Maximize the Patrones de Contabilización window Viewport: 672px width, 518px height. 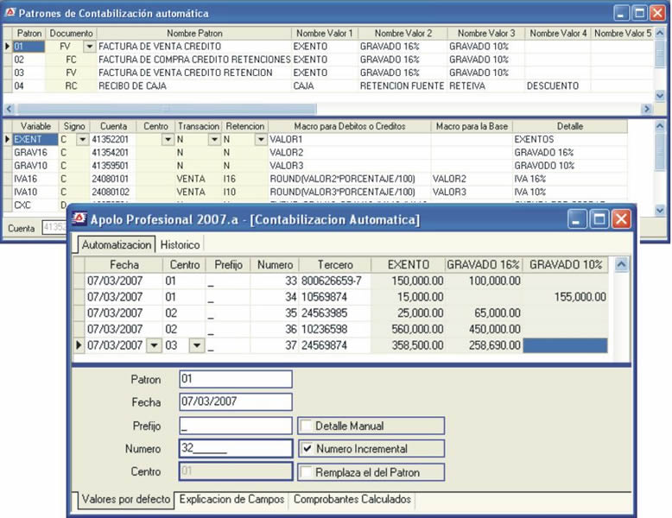tap(639, 13)
